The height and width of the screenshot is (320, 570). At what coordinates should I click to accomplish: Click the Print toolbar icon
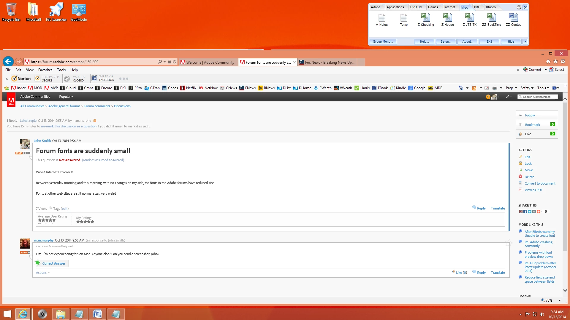pyautogui.click(x=495, y=88)
